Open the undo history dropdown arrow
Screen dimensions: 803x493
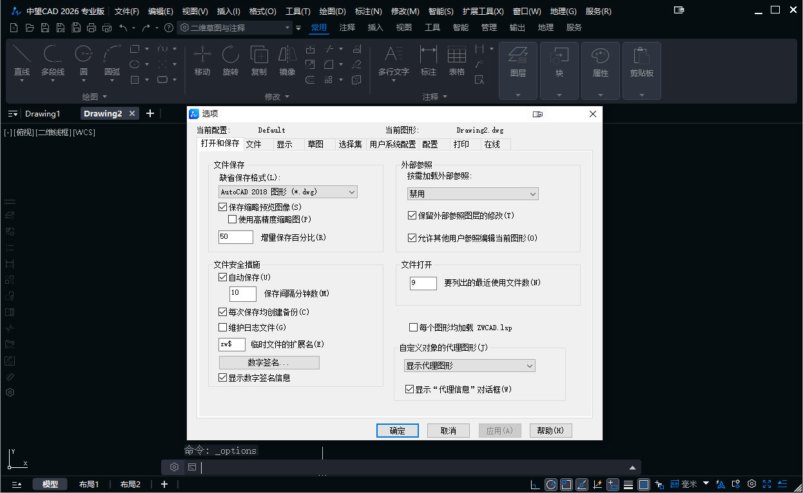coord(133,28)
